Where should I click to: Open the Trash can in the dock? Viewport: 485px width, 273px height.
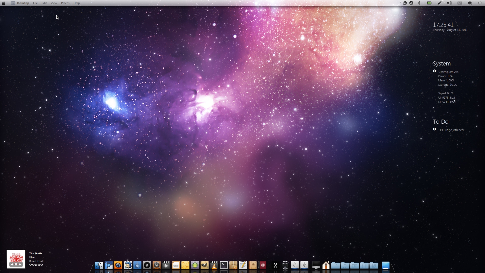[285, 265]
